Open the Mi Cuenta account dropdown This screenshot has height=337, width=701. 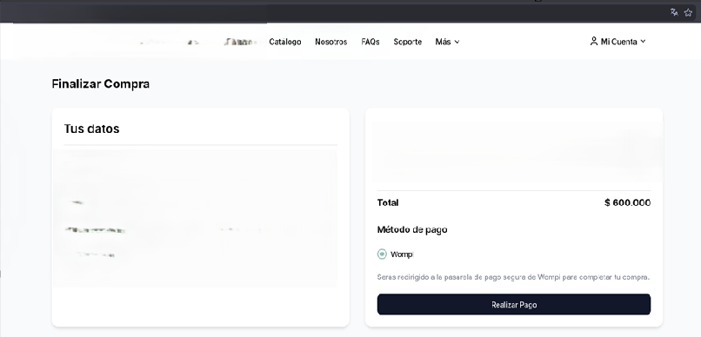pyautogui.click(x=618, y=42)
